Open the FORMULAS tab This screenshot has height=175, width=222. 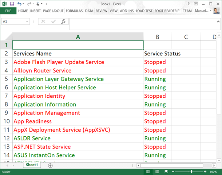point(74,11)
